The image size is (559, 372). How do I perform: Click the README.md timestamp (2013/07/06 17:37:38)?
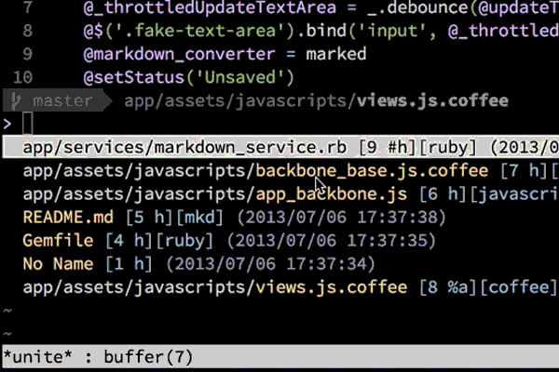click(342, 217)
